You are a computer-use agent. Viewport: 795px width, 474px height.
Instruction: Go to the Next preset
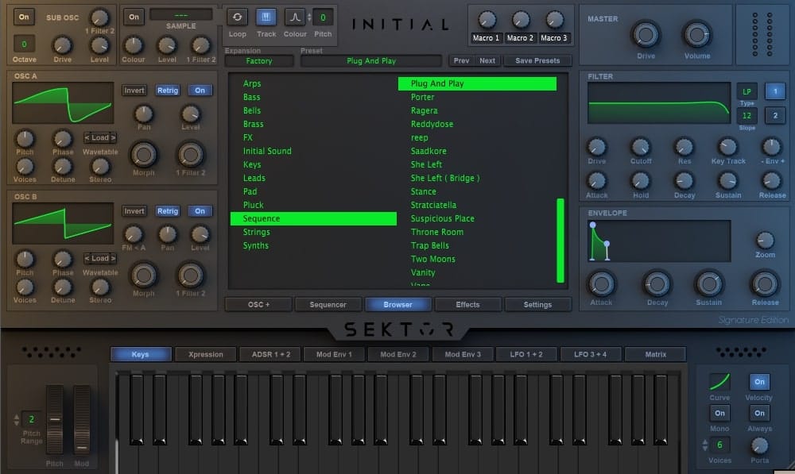tap(487, 60)
